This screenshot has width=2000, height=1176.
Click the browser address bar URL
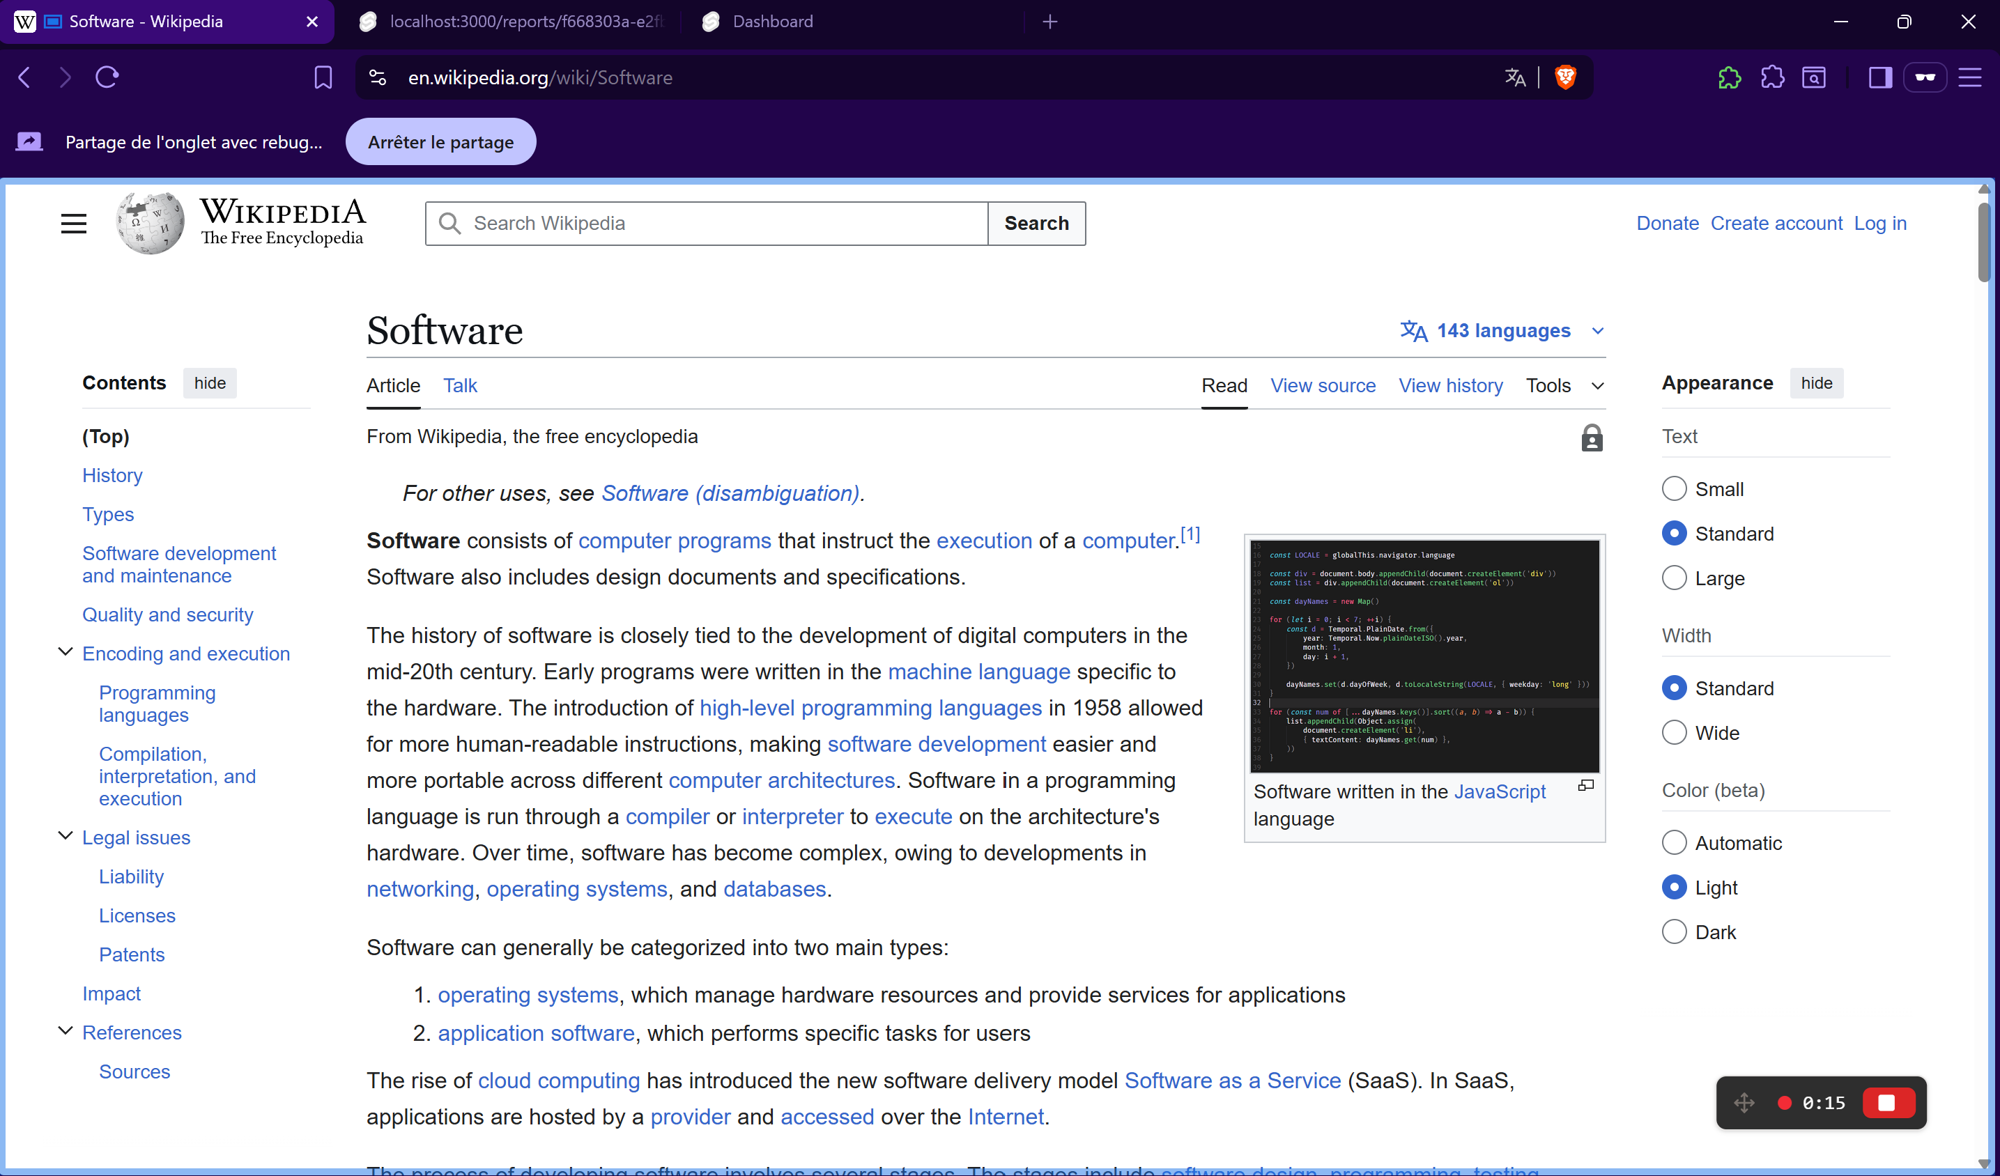(539, 78)
